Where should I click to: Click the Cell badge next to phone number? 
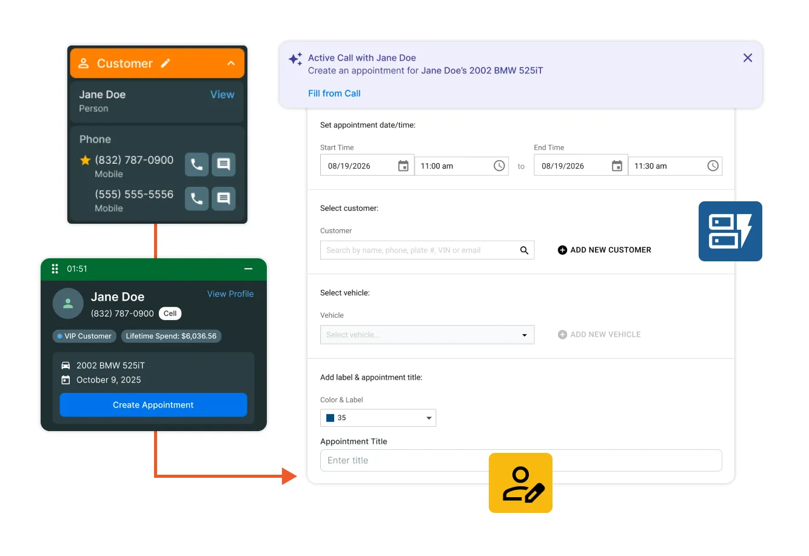[x=170, y=313]
